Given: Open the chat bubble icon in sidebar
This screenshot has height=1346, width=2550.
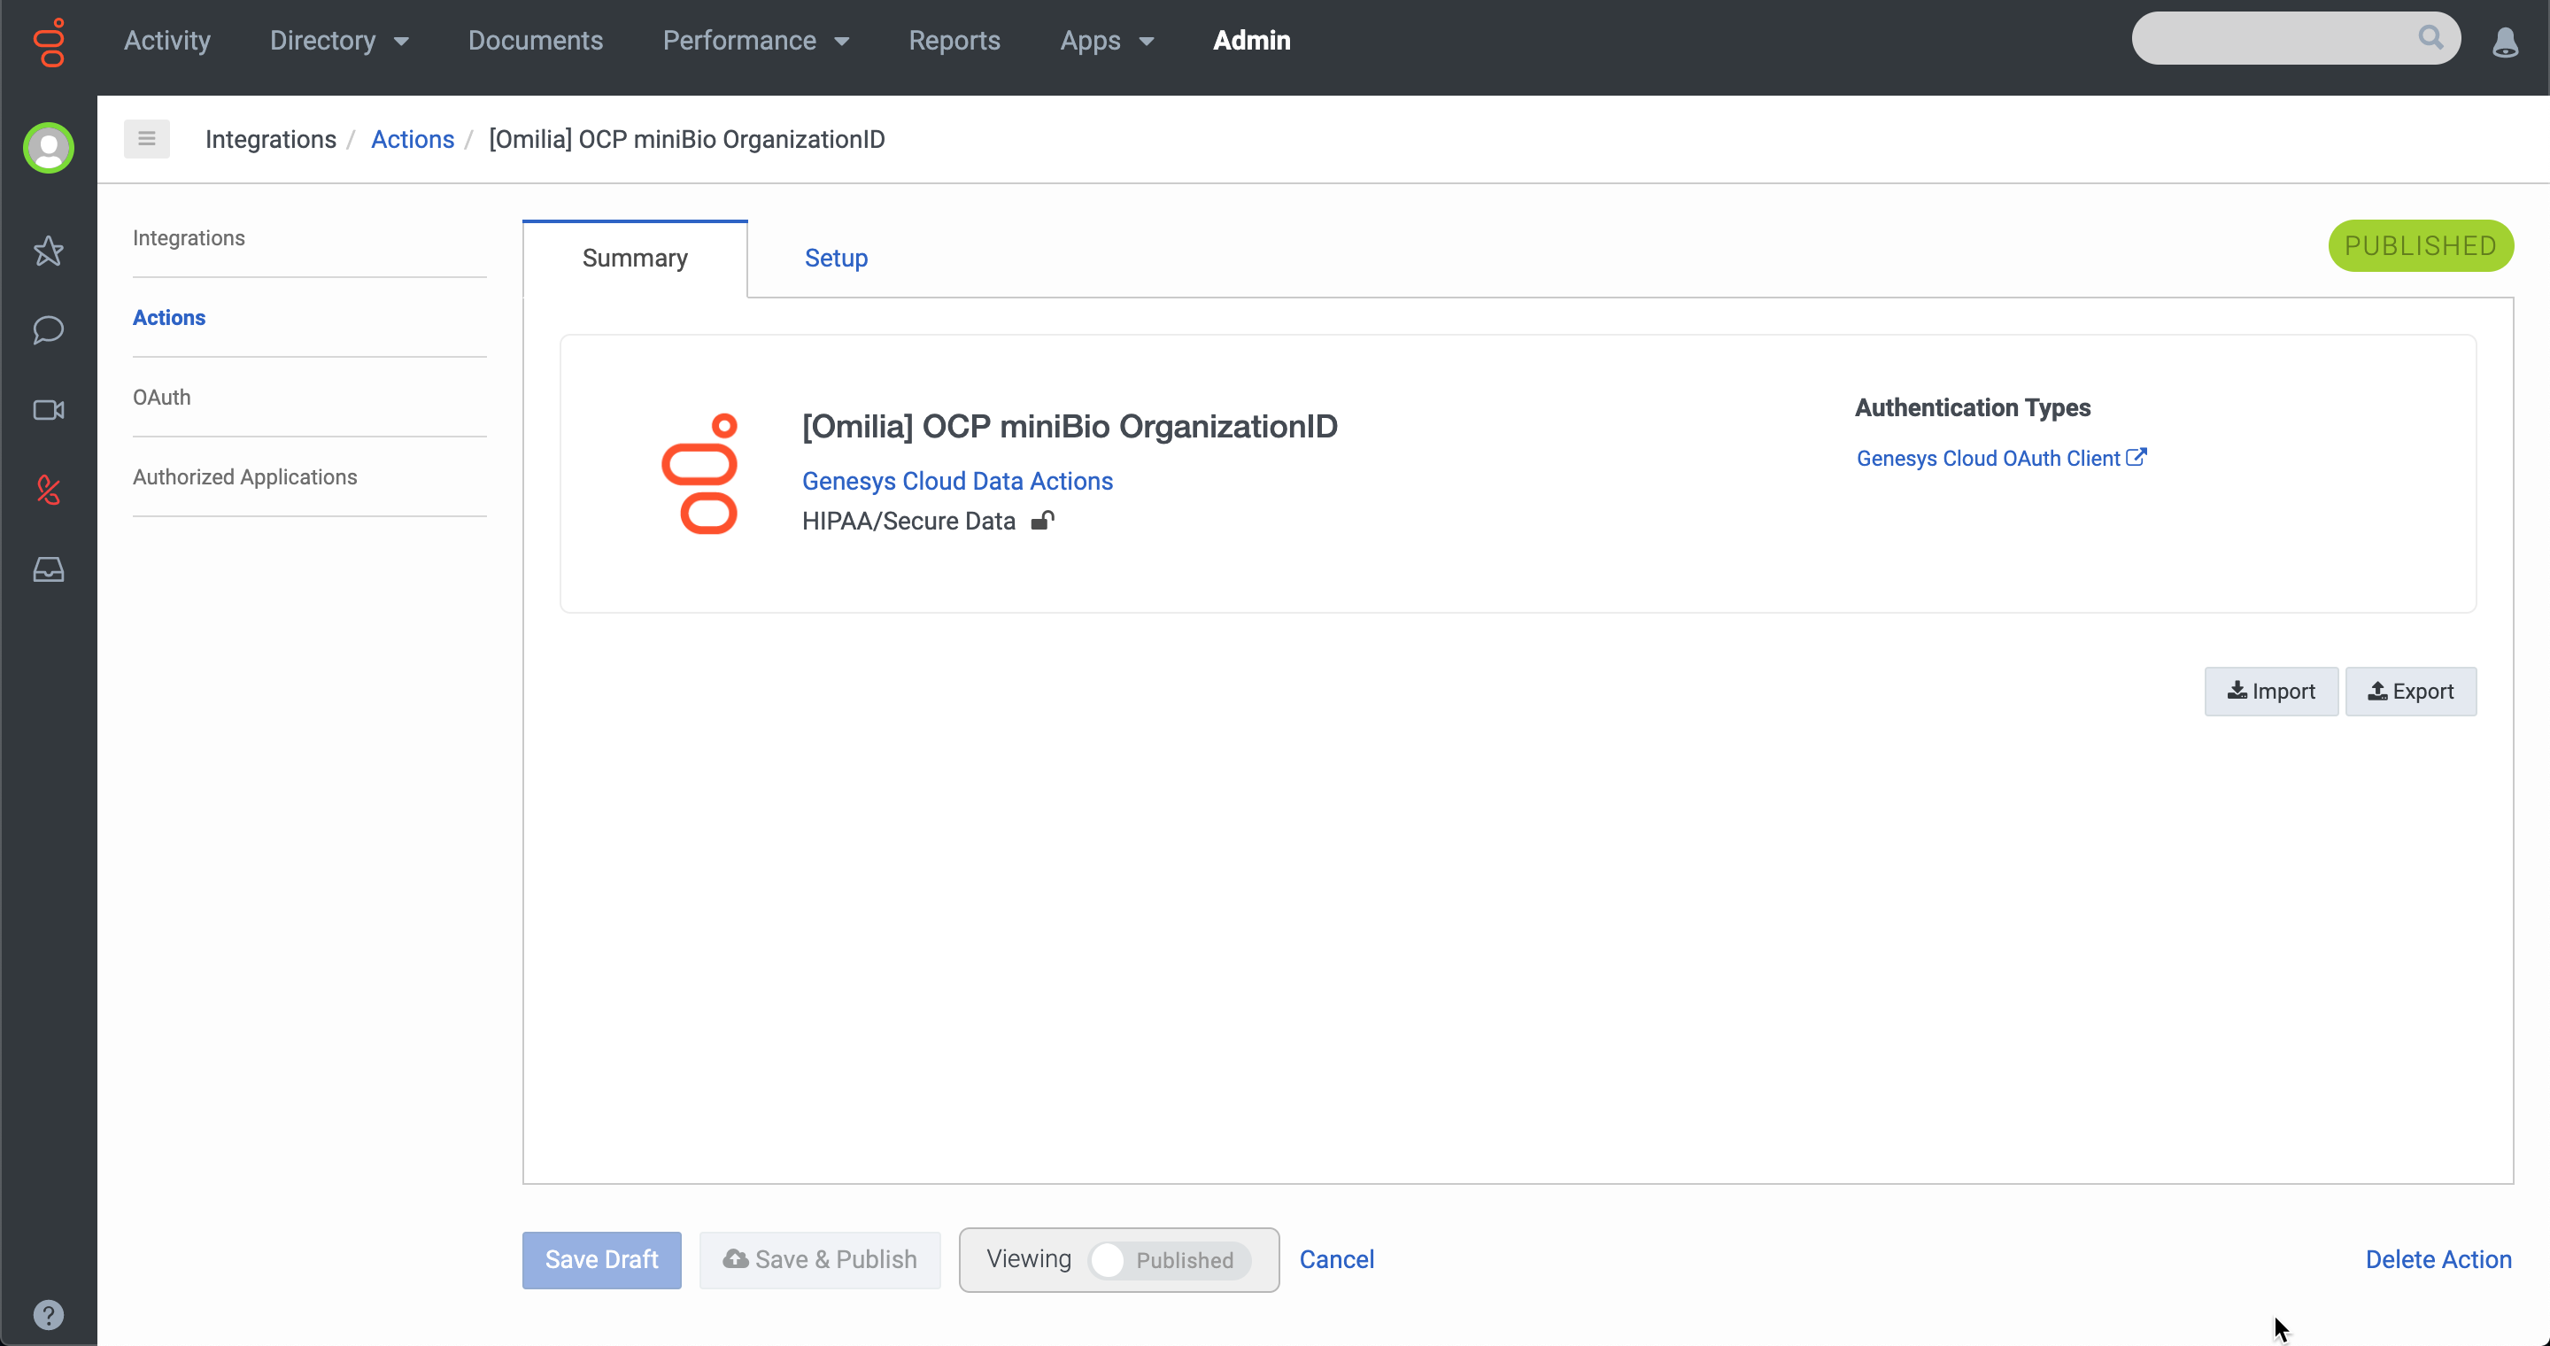Looking at the screenshot, I should pyautogui.click(x=49, y=329).
